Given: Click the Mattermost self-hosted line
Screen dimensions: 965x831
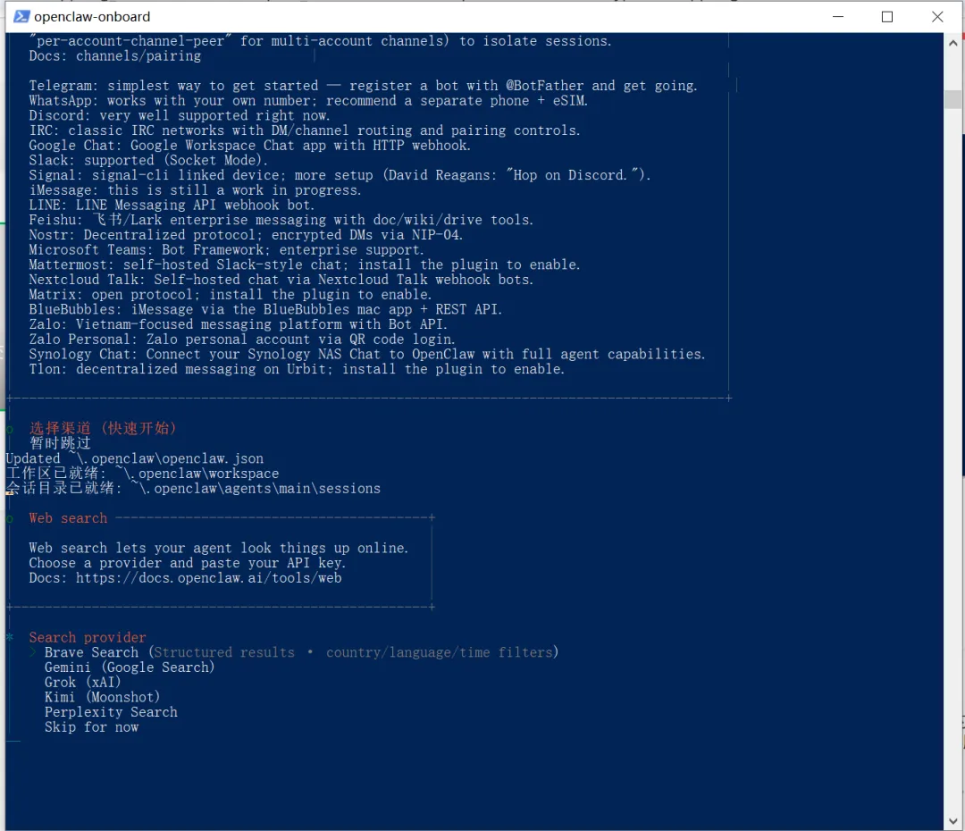Looking at the screenshot, I should [305, 264].
